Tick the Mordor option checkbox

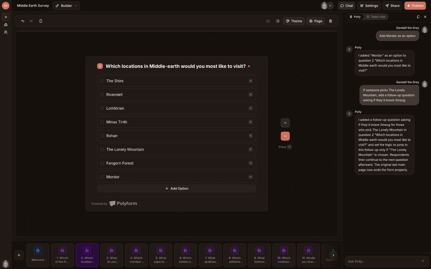pos(102,177)
